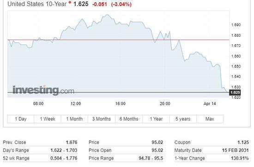Click the United States 10-Year title
Image resolution: width=254 pixels, height=167 pixels.
37,4
